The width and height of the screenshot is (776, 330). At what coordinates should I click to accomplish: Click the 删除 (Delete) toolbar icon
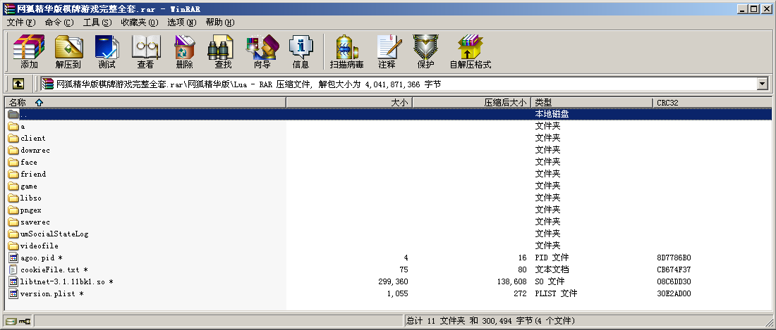tap(184, 51)
